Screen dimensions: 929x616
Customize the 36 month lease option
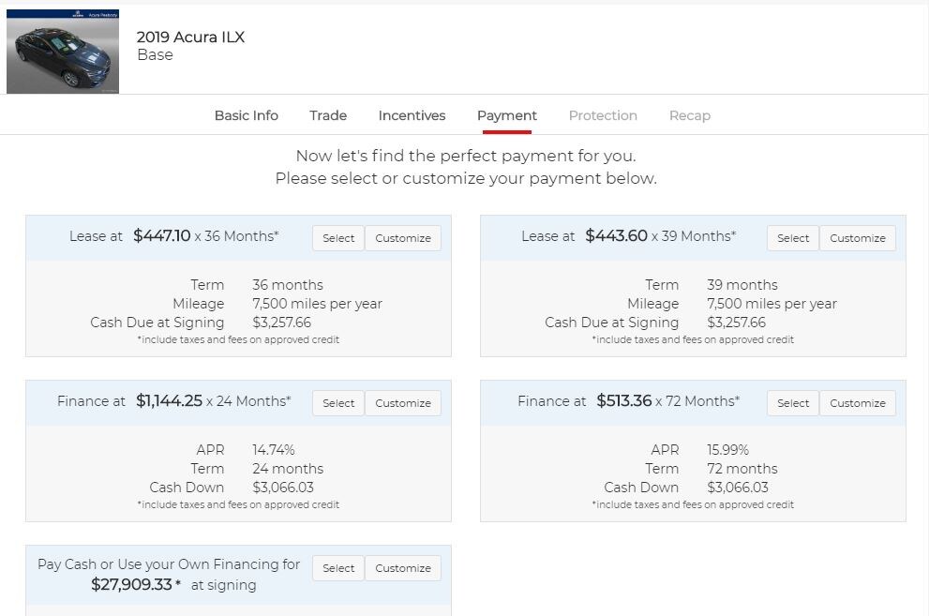pos(403,238)
